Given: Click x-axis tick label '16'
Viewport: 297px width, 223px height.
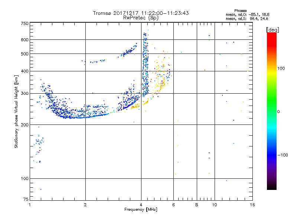Looking at the screenshot, I should pyautogui.click(x=252, y=205).
